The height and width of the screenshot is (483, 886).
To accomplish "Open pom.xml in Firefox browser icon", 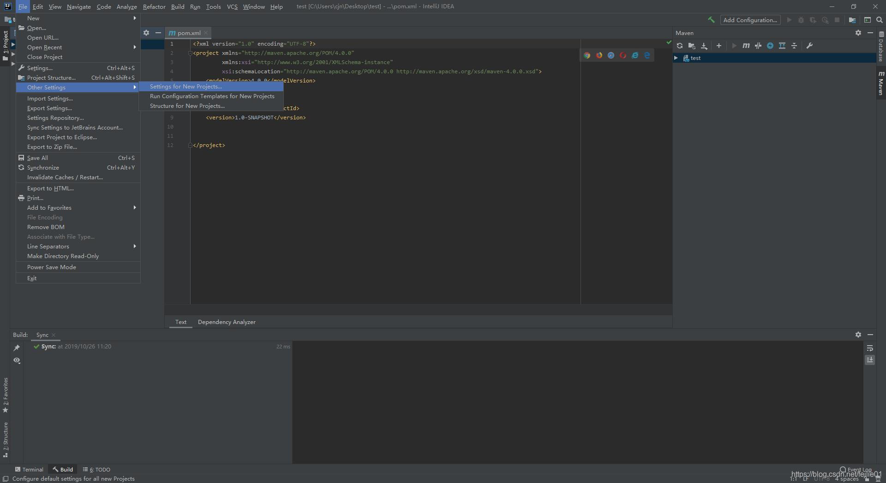I will pyautogui.click(x=599, y=55).
